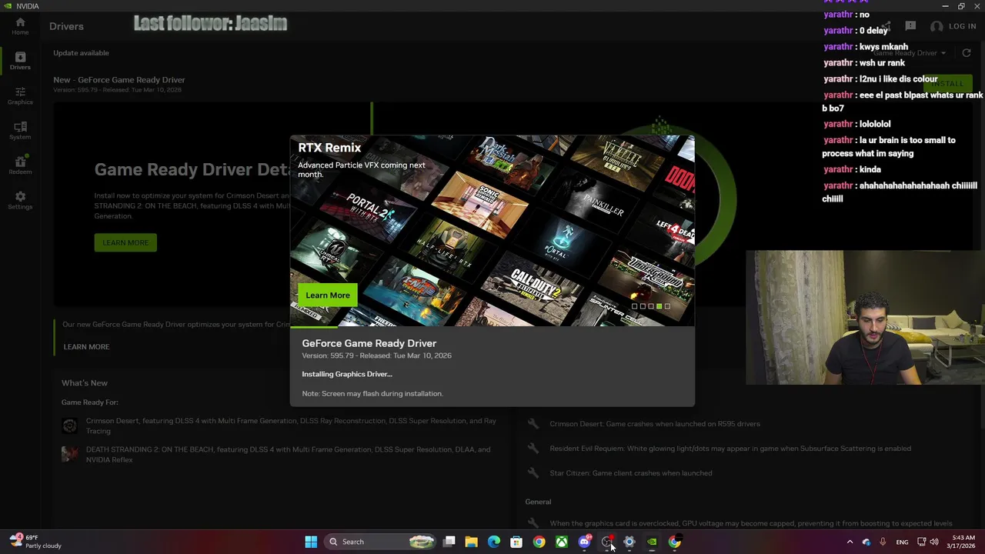Click the Drivers page title
This screenshot has height=554, width=985.
coord(66,26)
